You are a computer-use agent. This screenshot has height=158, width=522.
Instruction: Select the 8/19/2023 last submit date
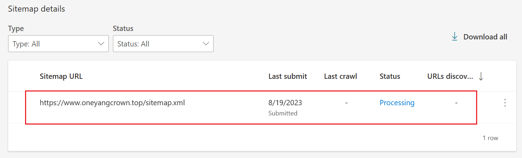[285, 103]
